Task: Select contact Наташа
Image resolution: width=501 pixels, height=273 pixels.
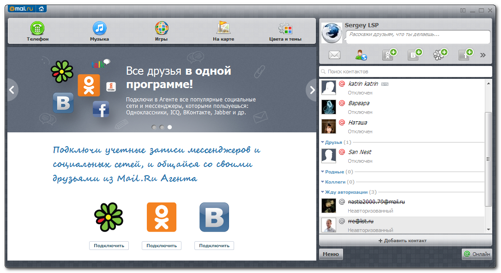Action: click(402, 127)
